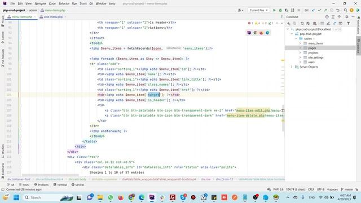Viewport: 361px width, 203px height.
Task: Open Windows Start menu
Action: tap(16, 197)
